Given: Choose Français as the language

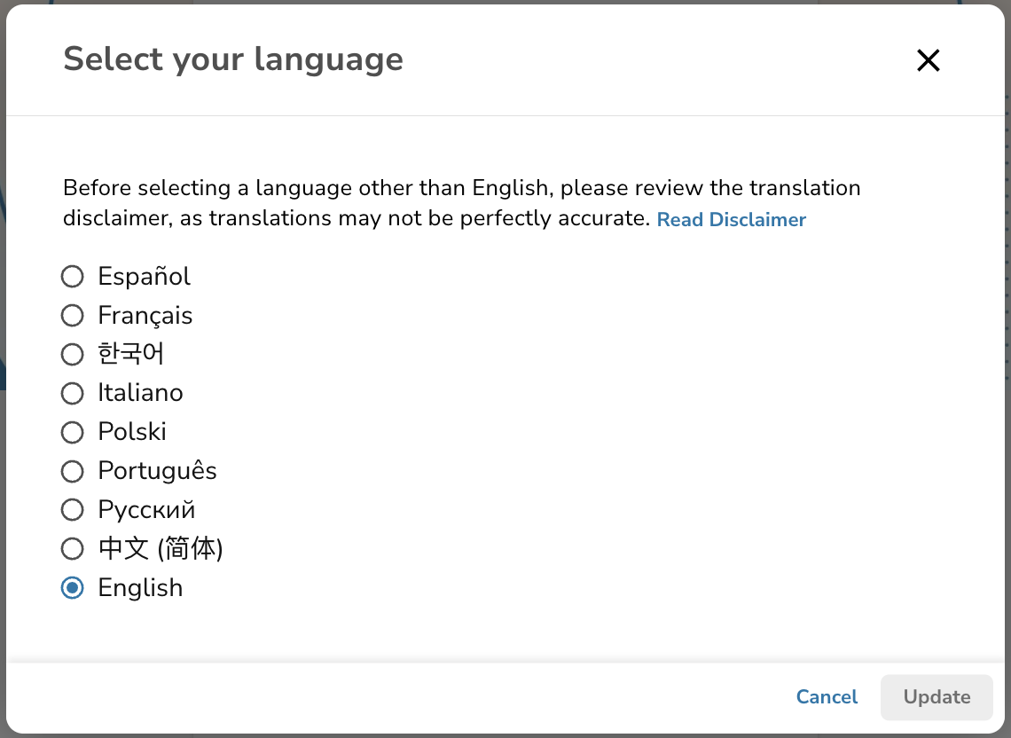Looking at the screenshot, I should pyautogui.click(x=72, y=315).
